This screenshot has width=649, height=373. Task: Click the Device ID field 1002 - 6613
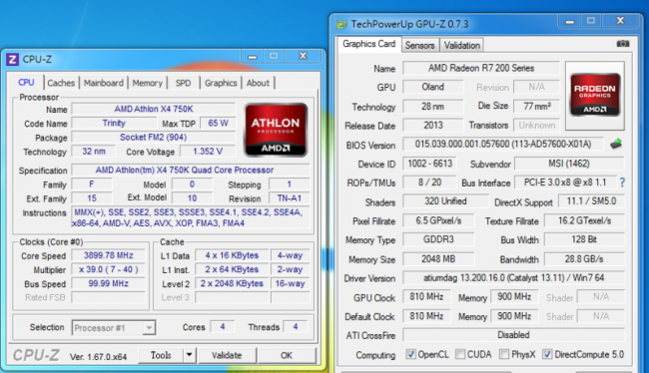429,164
